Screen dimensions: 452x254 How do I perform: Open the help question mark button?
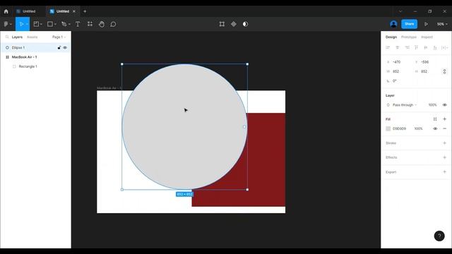[x=439, y=236]
